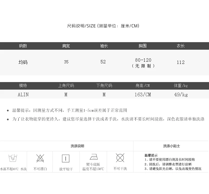
Task: Click the 洗涤说明 section heading
Action: click(x=77, y=146)
